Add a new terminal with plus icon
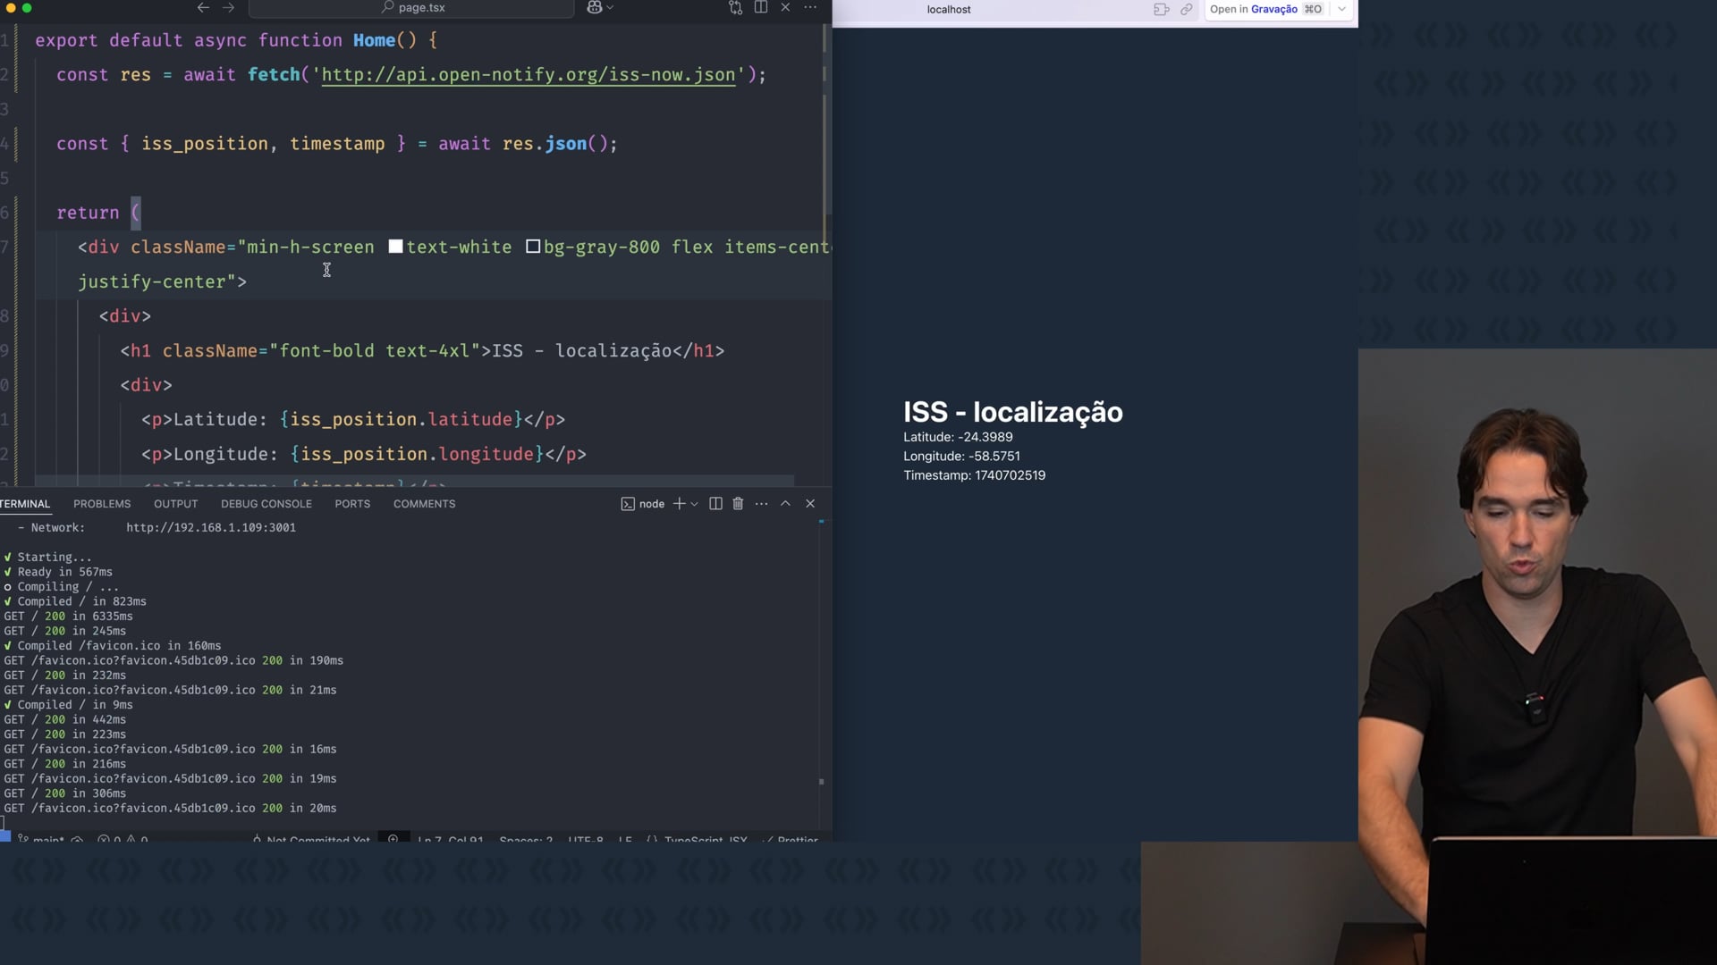 (679, 504)
